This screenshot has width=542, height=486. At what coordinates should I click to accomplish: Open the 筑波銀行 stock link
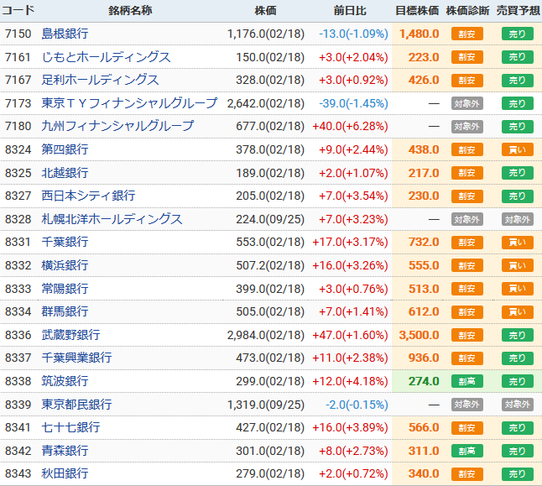(x=65, y=382)
